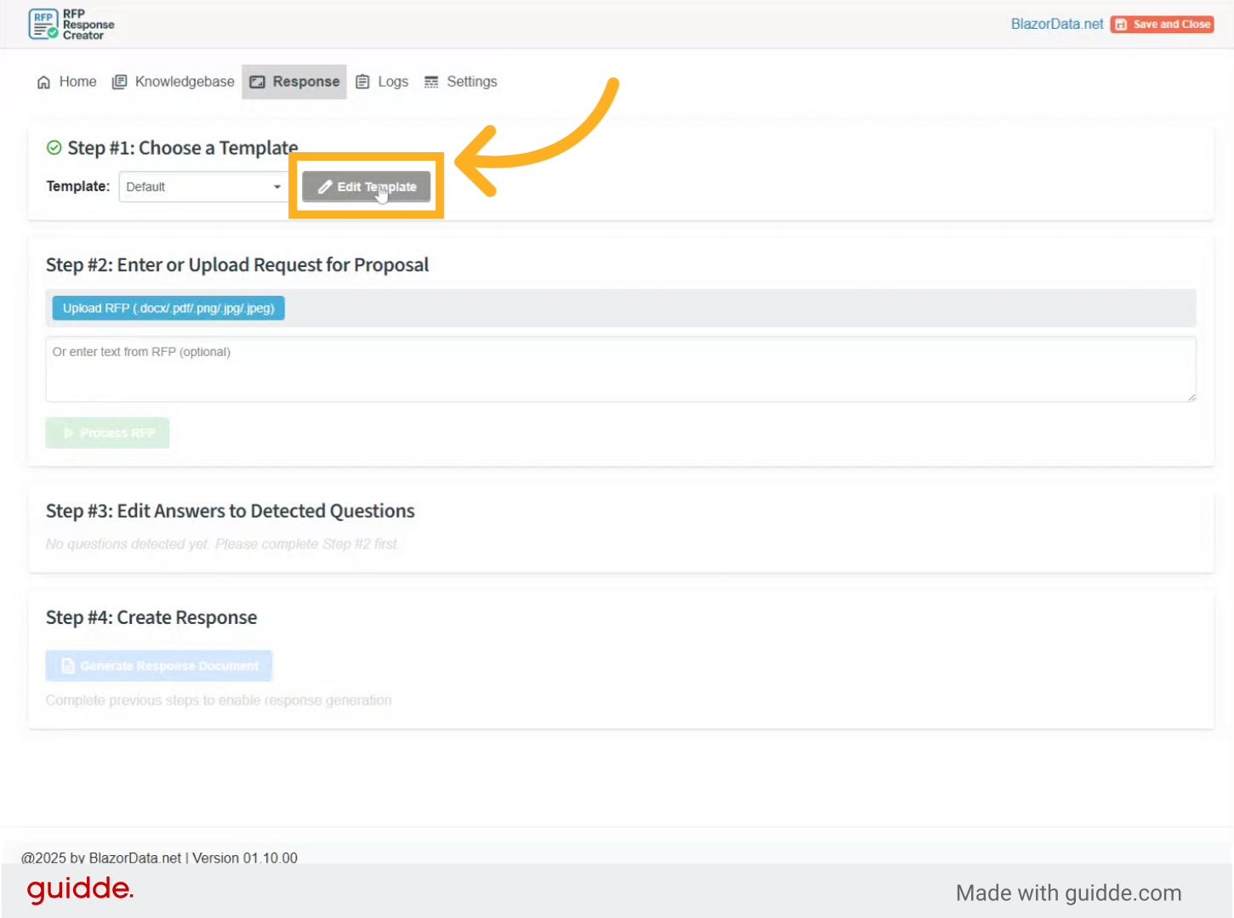Screen dimensions: 1234x918
Task: Click the Save and Close button
Action: pyautogui.click(x=1163, y=24)
